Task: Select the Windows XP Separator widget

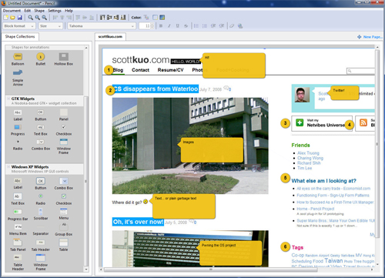Action: click(41, 230)
